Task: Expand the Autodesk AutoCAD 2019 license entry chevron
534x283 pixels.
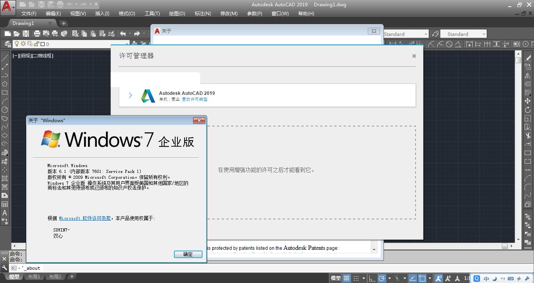Action: tap(131, 95)
